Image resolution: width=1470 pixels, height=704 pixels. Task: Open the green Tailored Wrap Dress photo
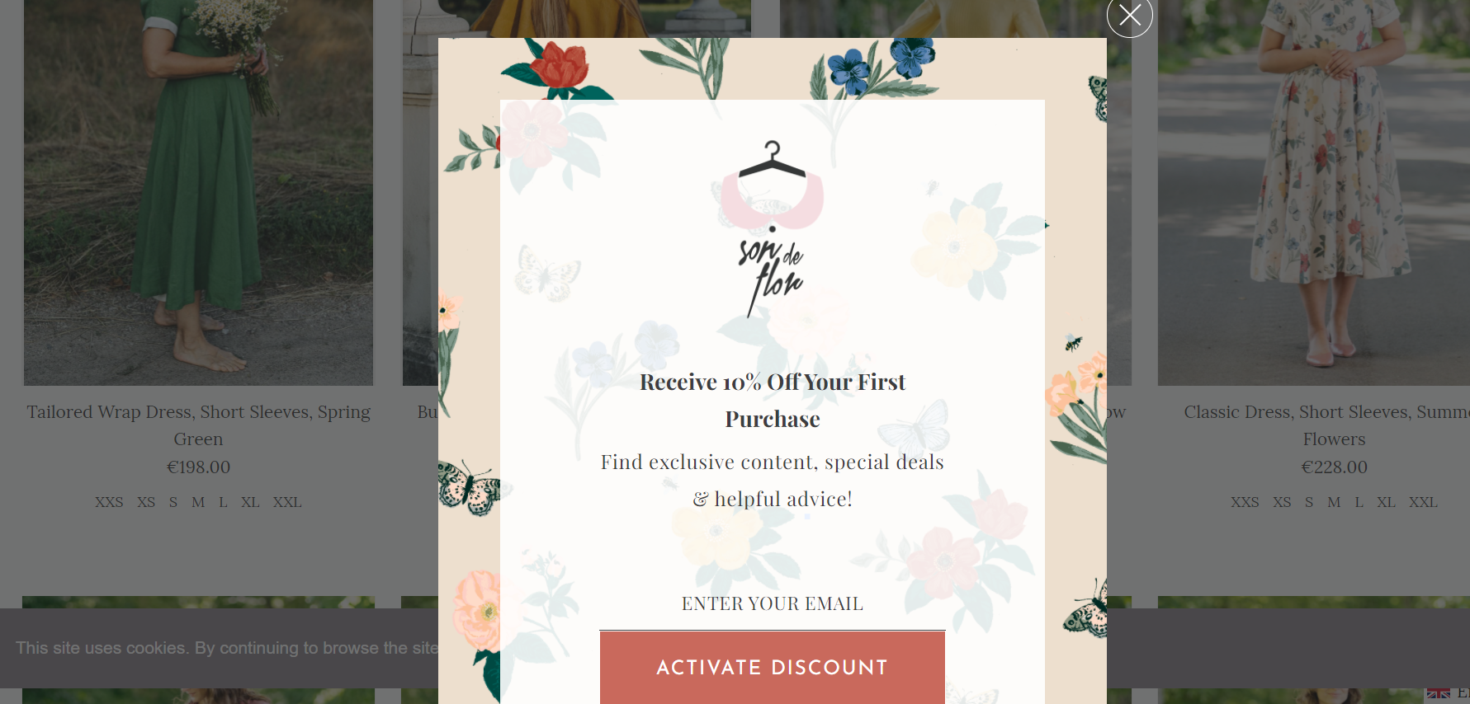point(198,192)
